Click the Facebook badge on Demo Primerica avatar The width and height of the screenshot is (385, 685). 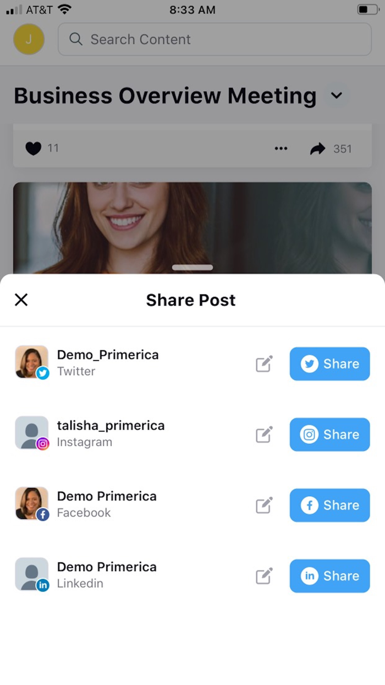coord(42,515)
